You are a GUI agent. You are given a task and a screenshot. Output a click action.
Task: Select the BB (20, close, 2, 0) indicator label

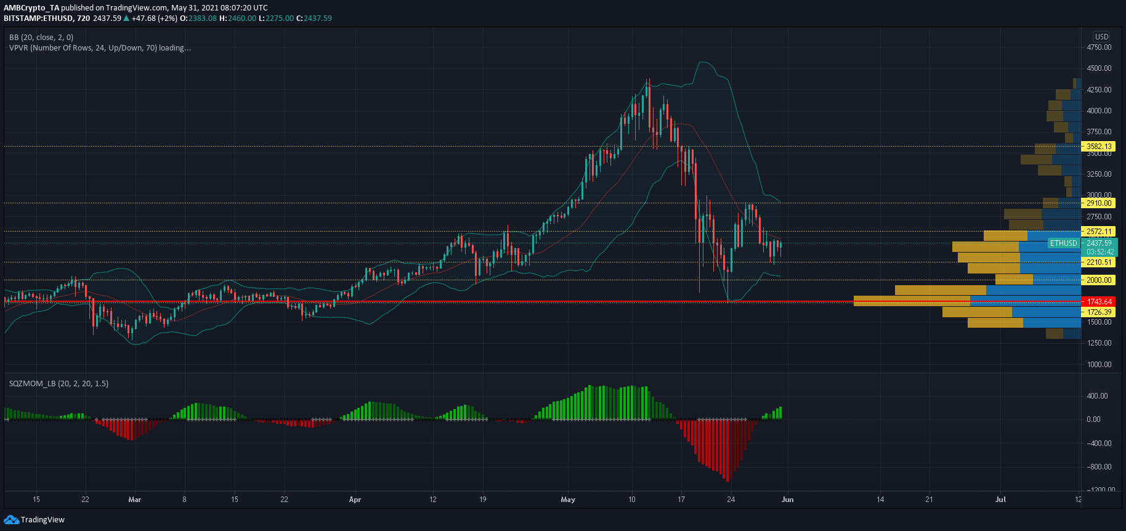(41, 38)
